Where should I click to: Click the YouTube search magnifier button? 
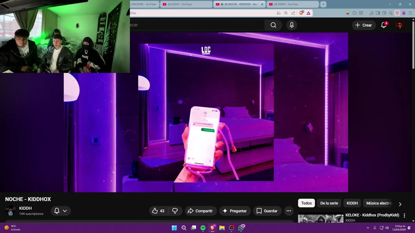tap(273, 25)
